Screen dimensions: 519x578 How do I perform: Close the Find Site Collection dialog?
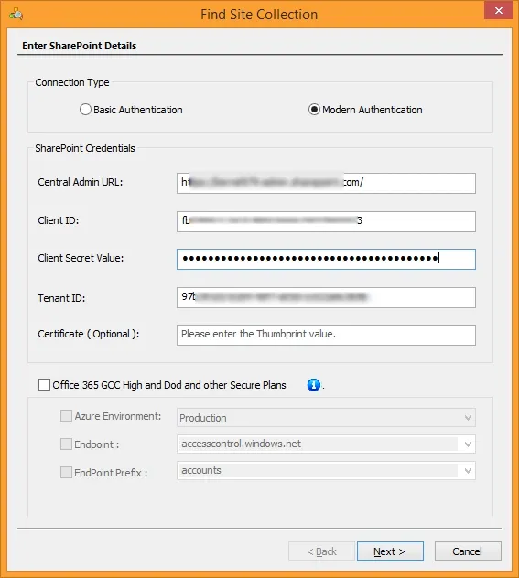point(498,10)
